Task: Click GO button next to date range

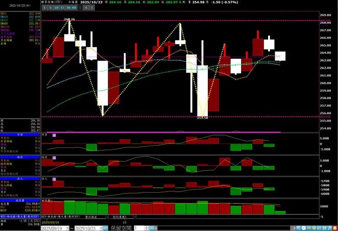Action: (x=106, y=228)
